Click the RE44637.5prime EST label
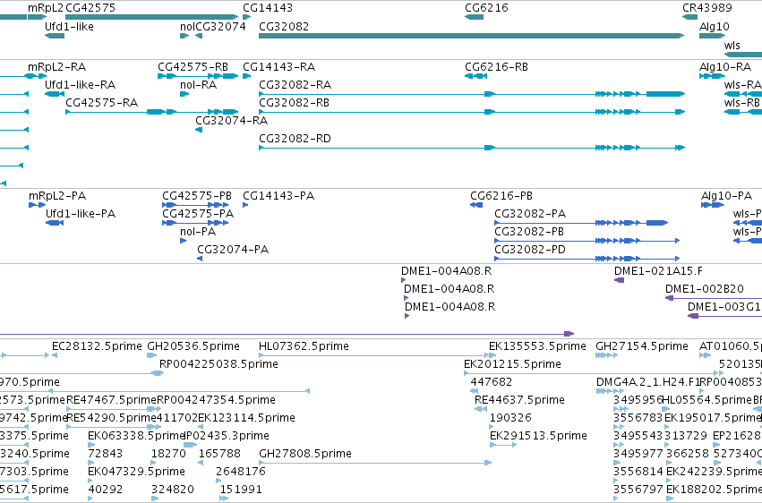 (519, 400)
